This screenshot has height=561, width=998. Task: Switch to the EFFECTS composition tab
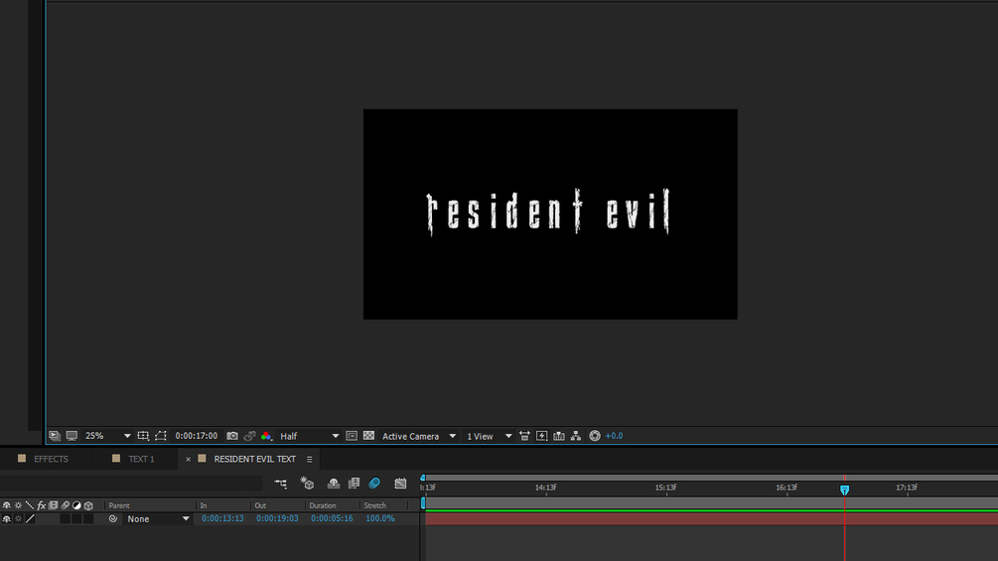51,459
